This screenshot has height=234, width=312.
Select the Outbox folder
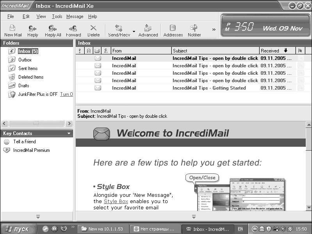pos(25,60)
